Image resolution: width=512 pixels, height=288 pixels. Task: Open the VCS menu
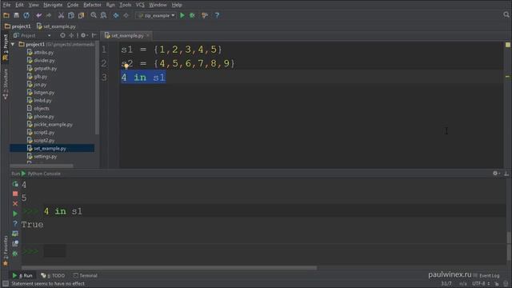tap(140, 5)
